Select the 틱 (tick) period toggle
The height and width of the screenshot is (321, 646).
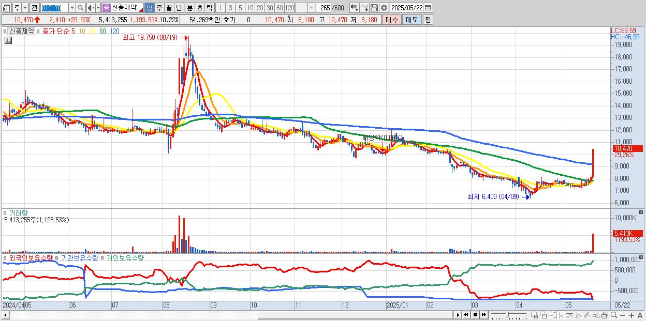click(209, 8)
